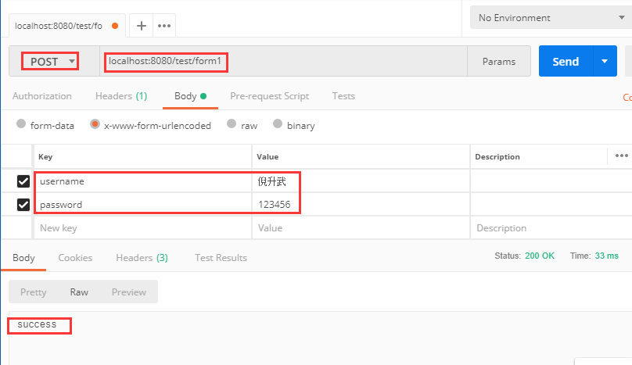The image size is (632, 365).
Task: Click the 200 OK status text
Action: [540, 256]
